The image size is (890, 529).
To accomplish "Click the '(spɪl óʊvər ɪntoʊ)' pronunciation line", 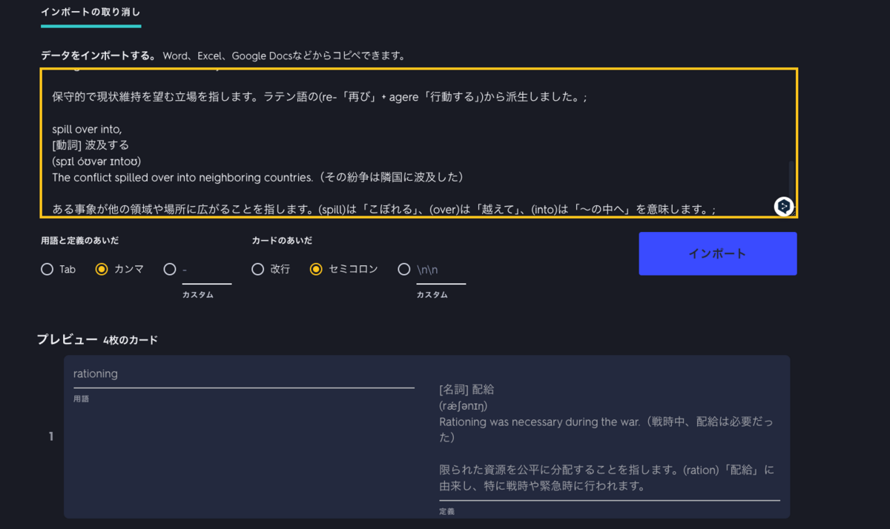I will pyautogui.click(x=96, y=161).
